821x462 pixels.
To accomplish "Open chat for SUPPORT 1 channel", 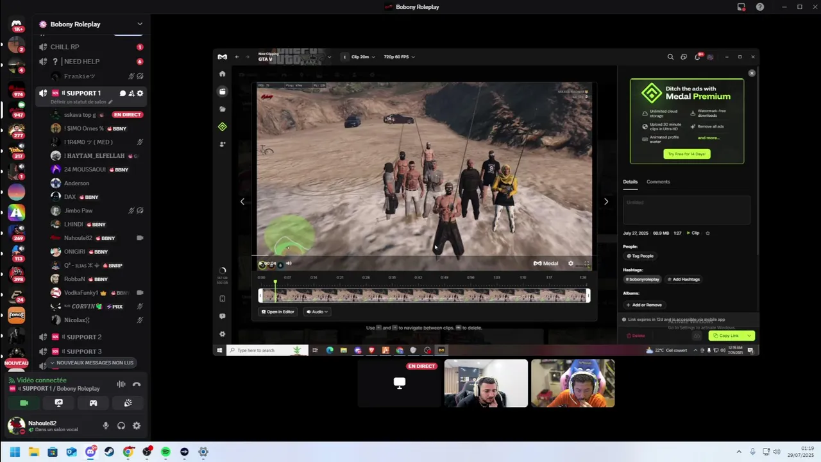I will (123, 93).
